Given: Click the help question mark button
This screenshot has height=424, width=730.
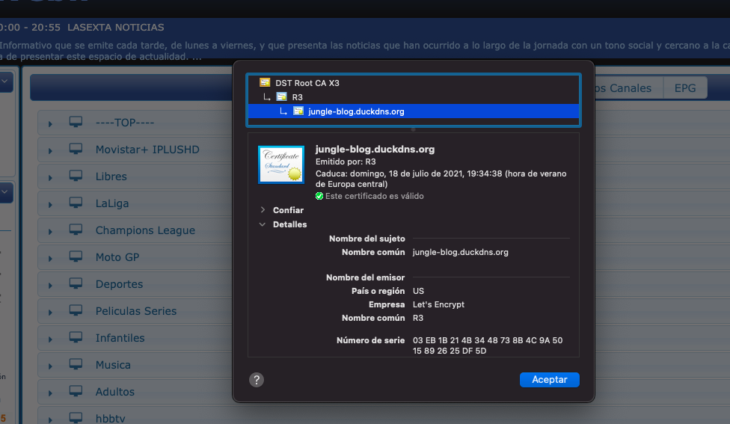Looking at the screenshot, I should (x=256, y=380).
